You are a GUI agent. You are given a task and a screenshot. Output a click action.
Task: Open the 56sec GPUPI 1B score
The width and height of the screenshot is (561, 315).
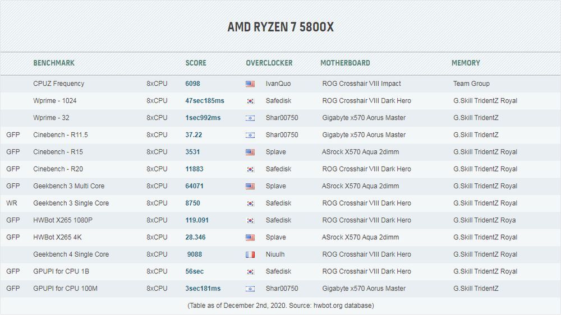[x=194, y=271]
